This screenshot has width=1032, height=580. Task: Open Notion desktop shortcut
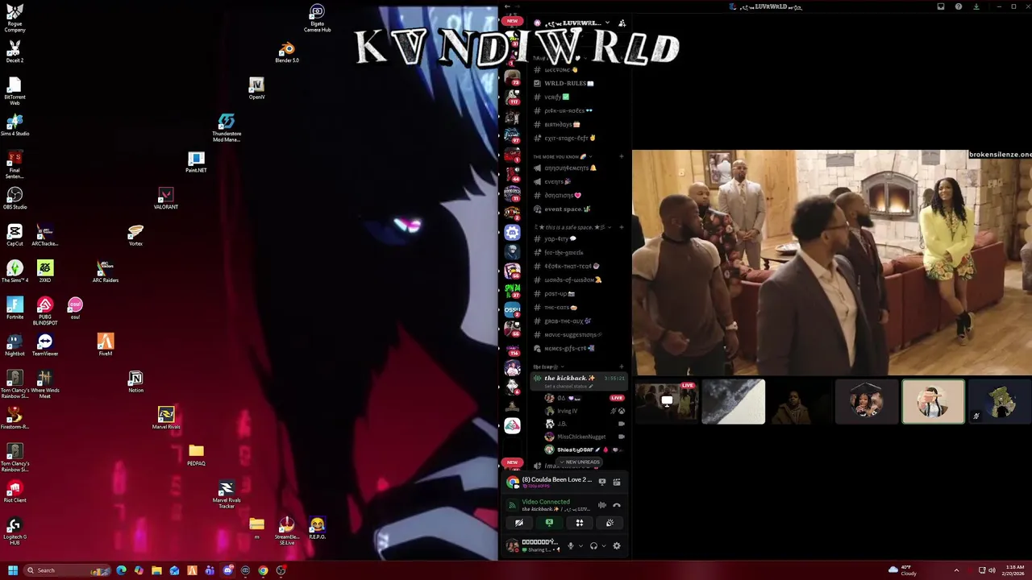pyautogui.click(x=135, y=382)
